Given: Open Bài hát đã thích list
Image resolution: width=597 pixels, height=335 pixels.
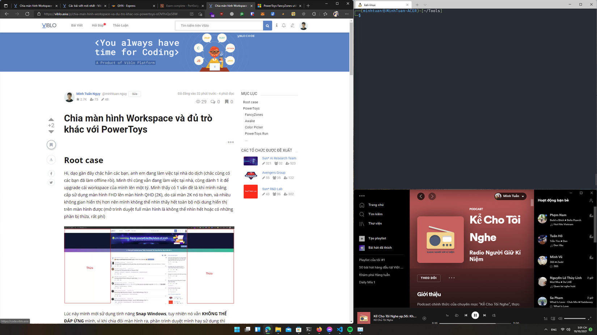Looking at the screenshot, I should [376, 248].
